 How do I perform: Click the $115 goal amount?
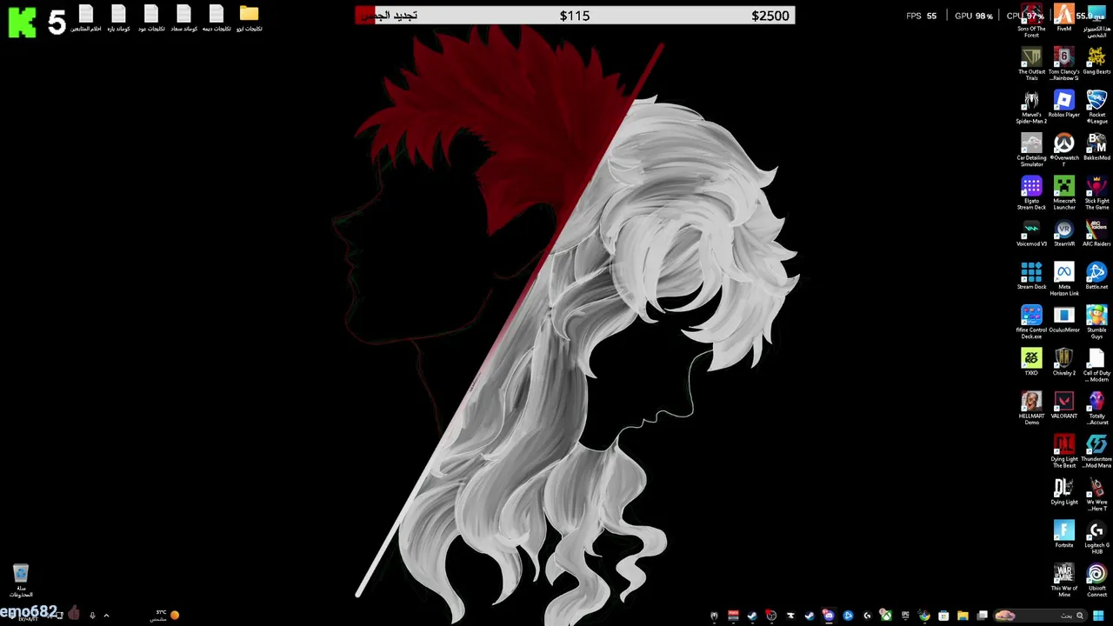(575, 16)
